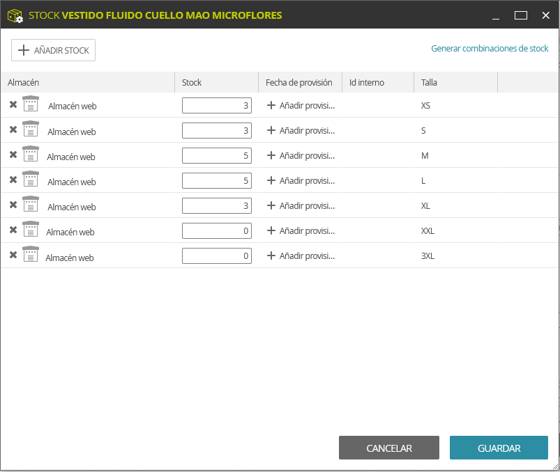
Task: Add provision date for size S
Action: tap(301, 130)
